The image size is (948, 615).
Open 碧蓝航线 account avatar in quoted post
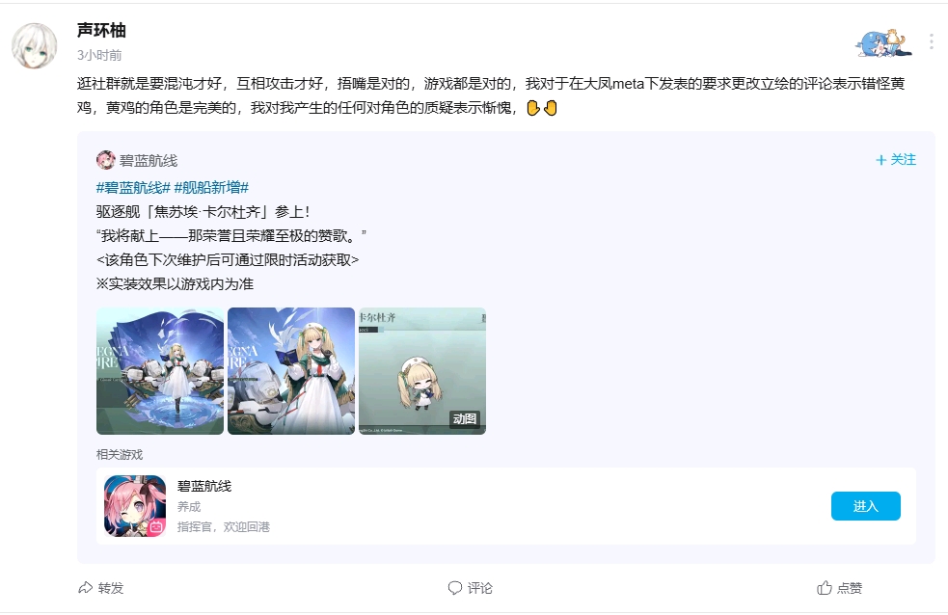coord(106,160)
